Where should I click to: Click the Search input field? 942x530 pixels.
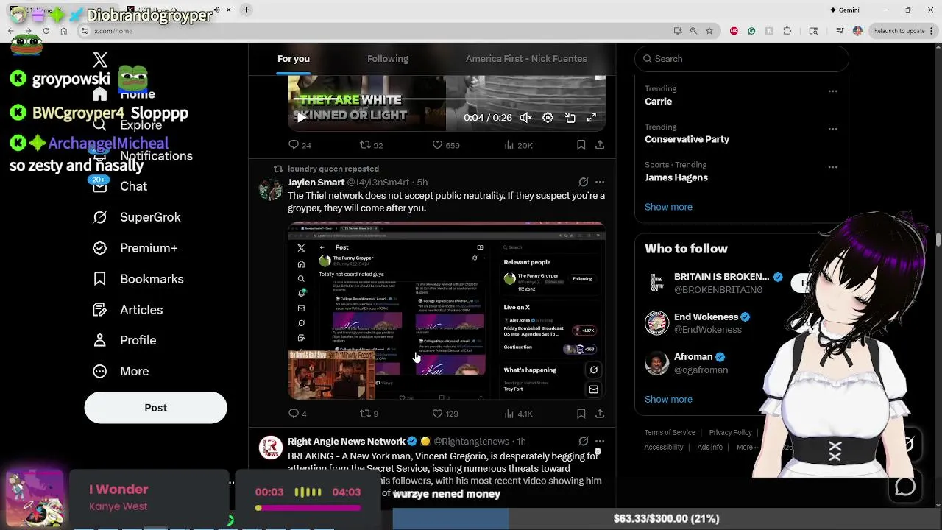pyautogui.click(x=741, y=59)
